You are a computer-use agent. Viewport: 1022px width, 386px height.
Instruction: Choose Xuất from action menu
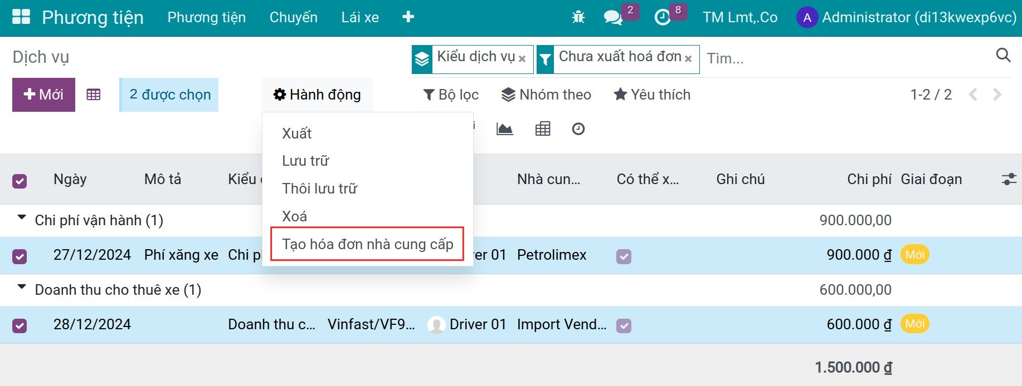pos(368,133)
